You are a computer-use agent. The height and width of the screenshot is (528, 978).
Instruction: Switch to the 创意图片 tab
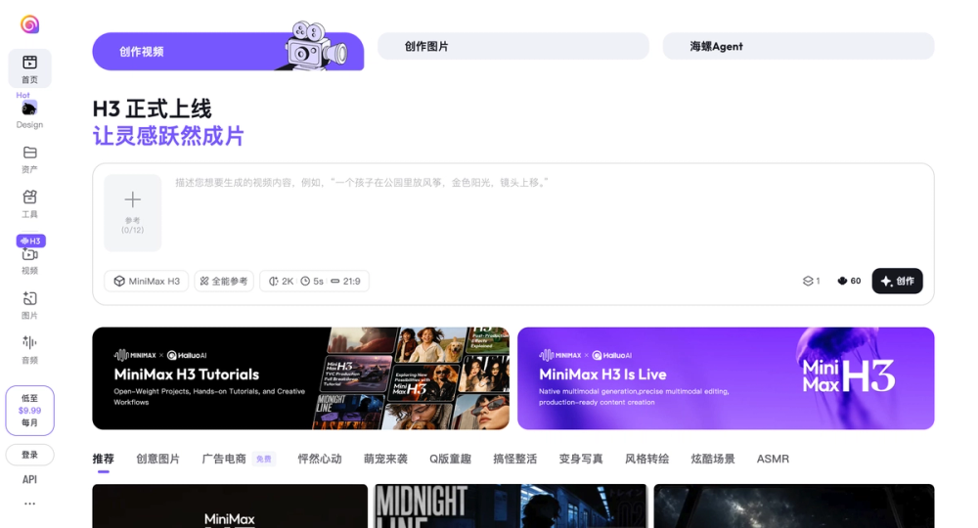point(157,459)
